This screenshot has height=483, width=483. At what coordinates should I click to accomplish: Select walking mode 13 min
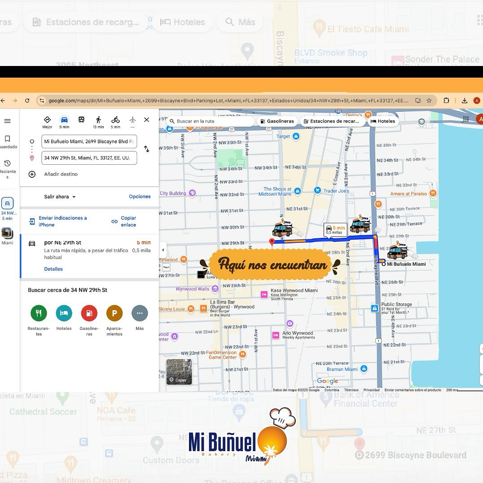98,122
